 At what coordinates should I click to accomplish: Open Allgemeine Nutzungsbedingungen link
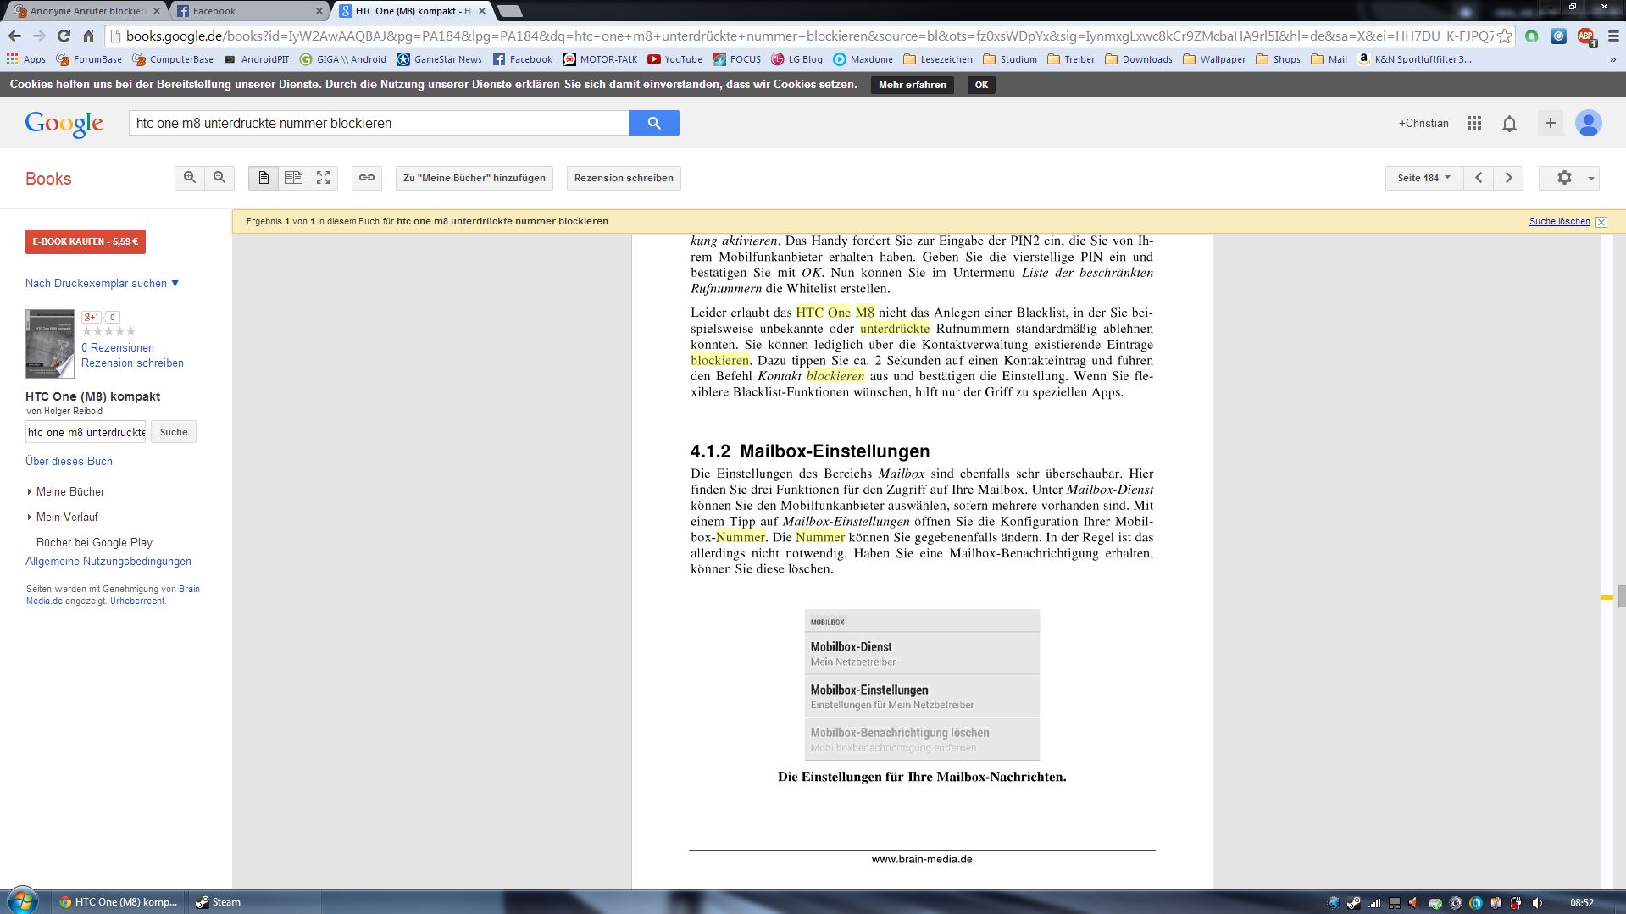tap(108, 561)
